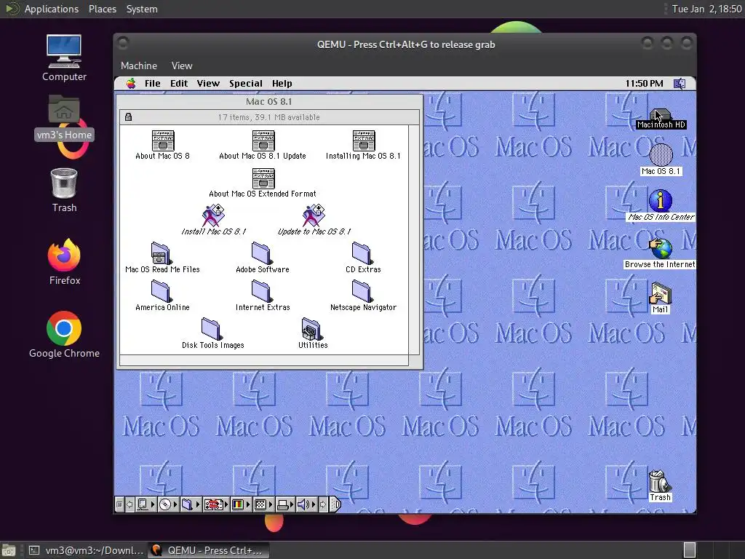Open the Apple menu
Viewport: 745px width, 559px height.
(131, 84)
